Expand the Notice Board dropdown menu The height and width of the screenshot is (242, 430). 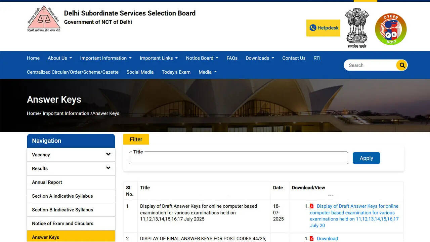(x=202, y=58)
